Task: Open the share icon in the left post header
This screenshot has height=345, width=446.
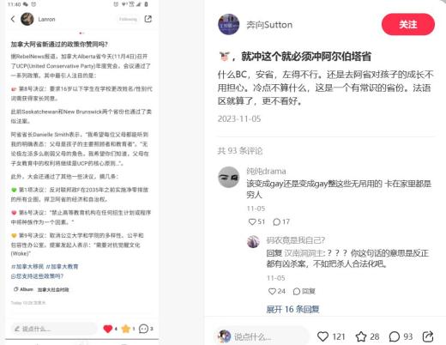Action: point(148,19)
